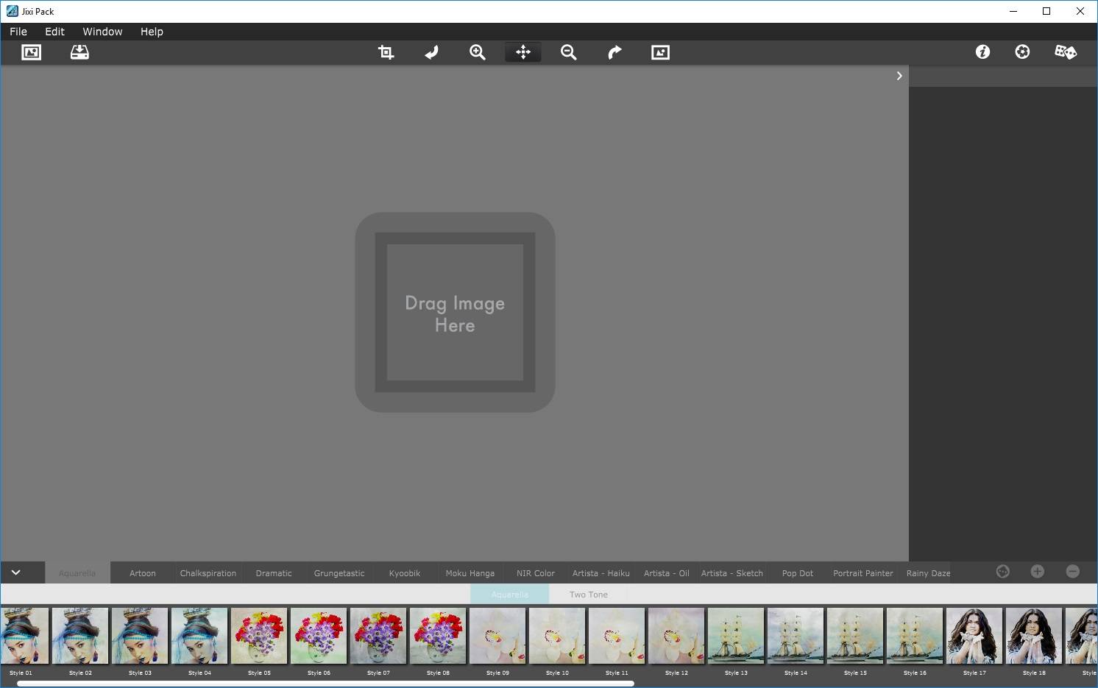Click the minus remove preset icon
Image resolution: width=1098 pixels, height=688 pixels.
pos(1073,572)
